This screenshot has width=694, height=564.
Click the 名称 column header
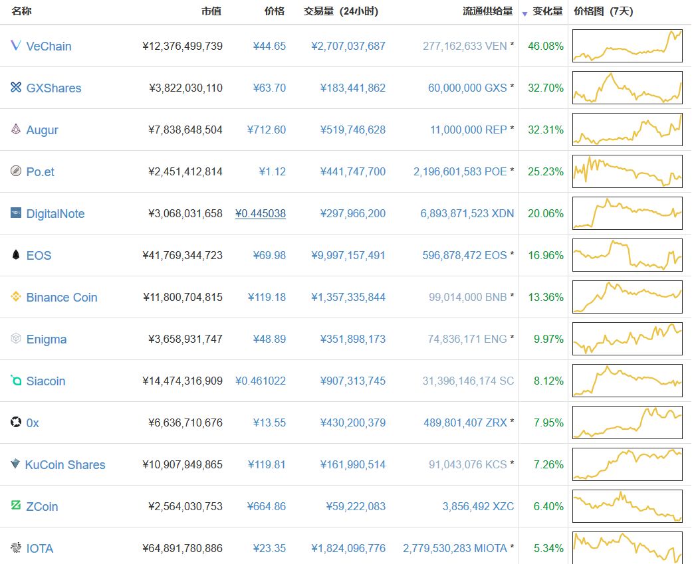pyautogui.click(x=21, y=11)
